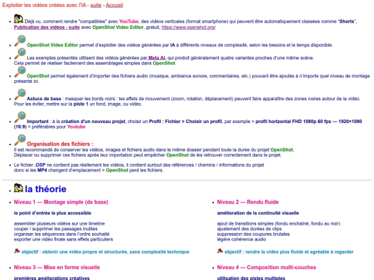Click 'légère cohérence audio' line
Viewport: 374px width, 280px height.
coord(242,239)
